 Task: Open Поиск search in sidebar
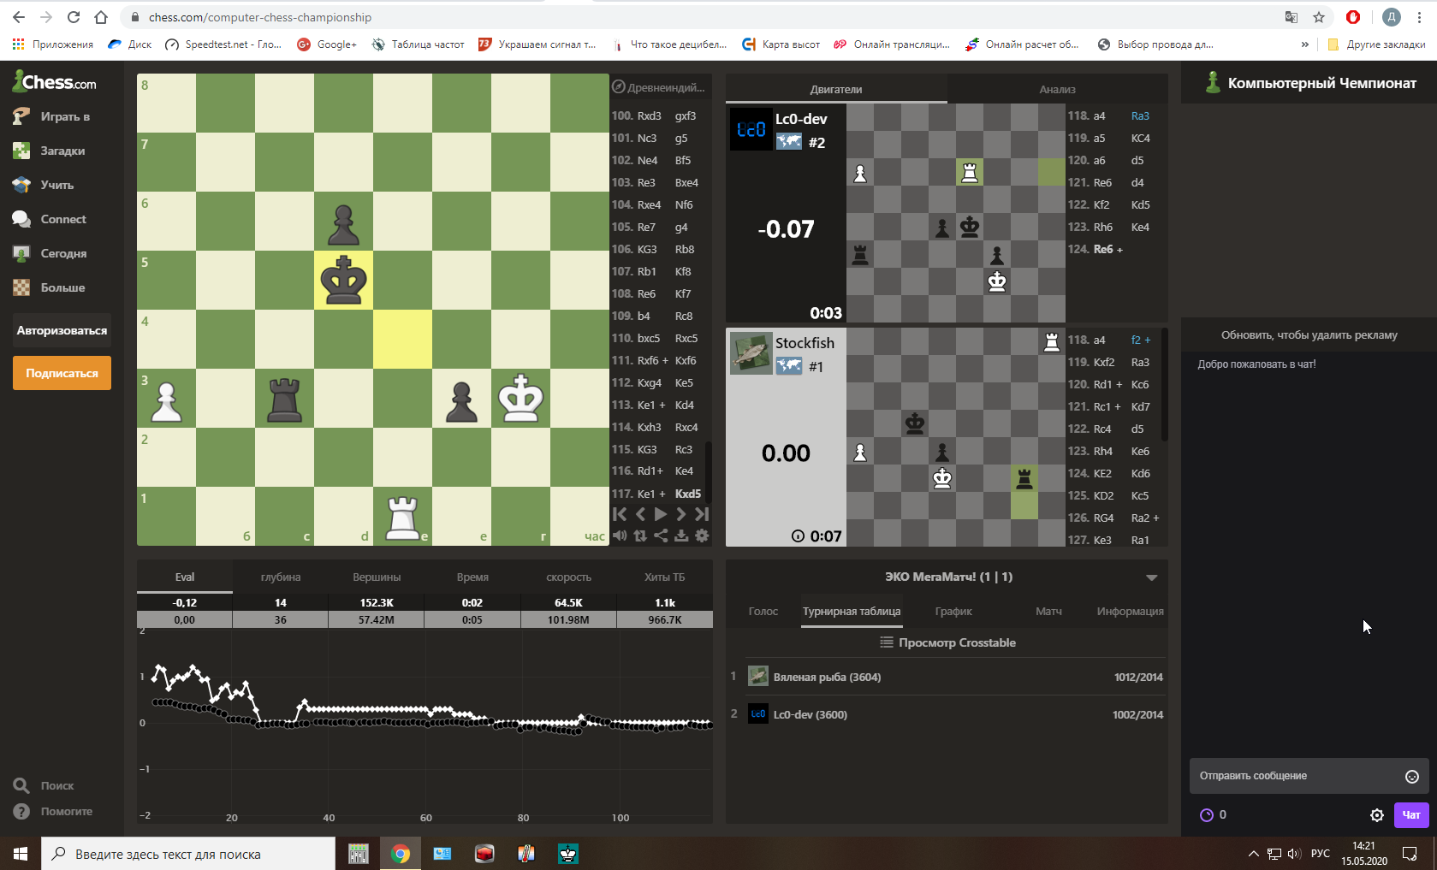tap(45, 785)
